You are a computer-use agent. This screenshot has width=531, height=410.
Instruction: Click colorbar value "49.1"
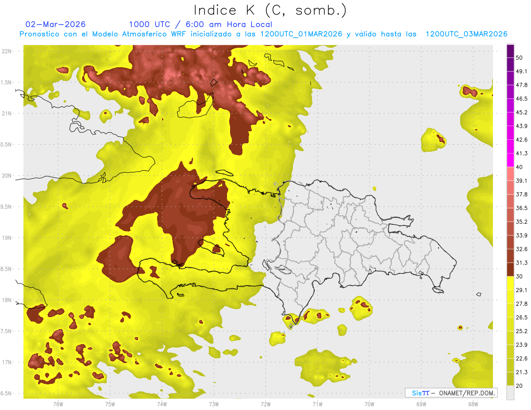pyautogui.click(x=522, y=71)
